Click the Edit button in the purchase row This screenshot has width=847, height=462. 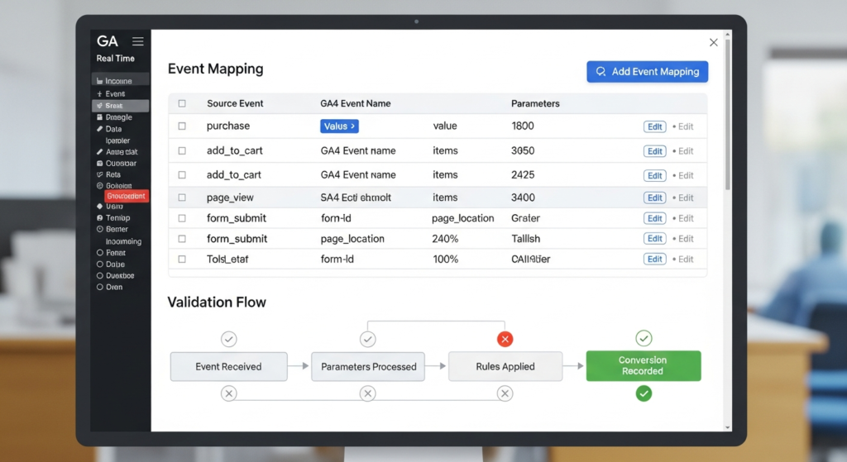click(655, 126)
